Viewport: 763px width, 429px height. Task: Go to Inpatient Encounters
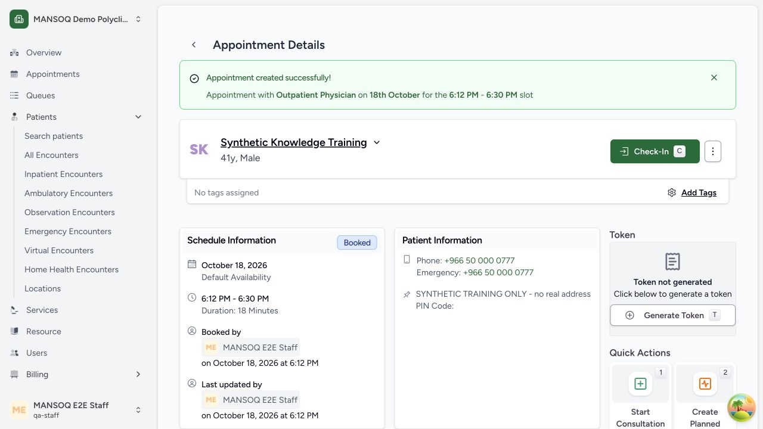click(63, 174)
